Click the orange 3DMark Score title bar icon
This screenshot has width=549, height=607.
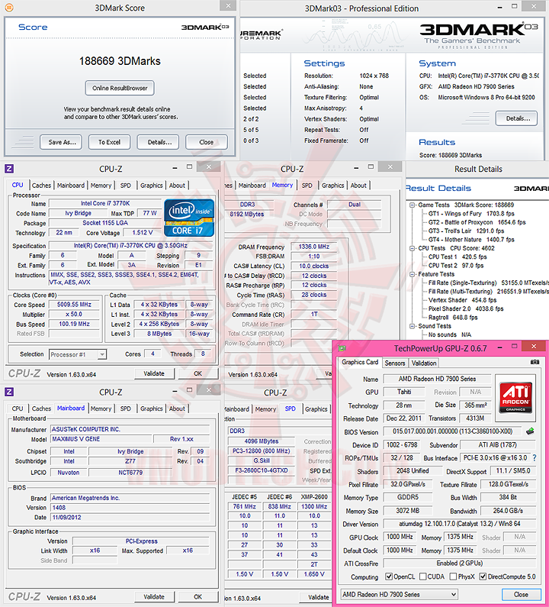(8, 8)
